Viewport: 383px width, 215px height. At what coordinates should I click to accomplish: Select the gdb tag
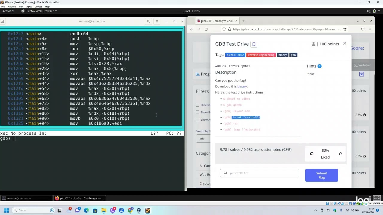tap(293, 55)
